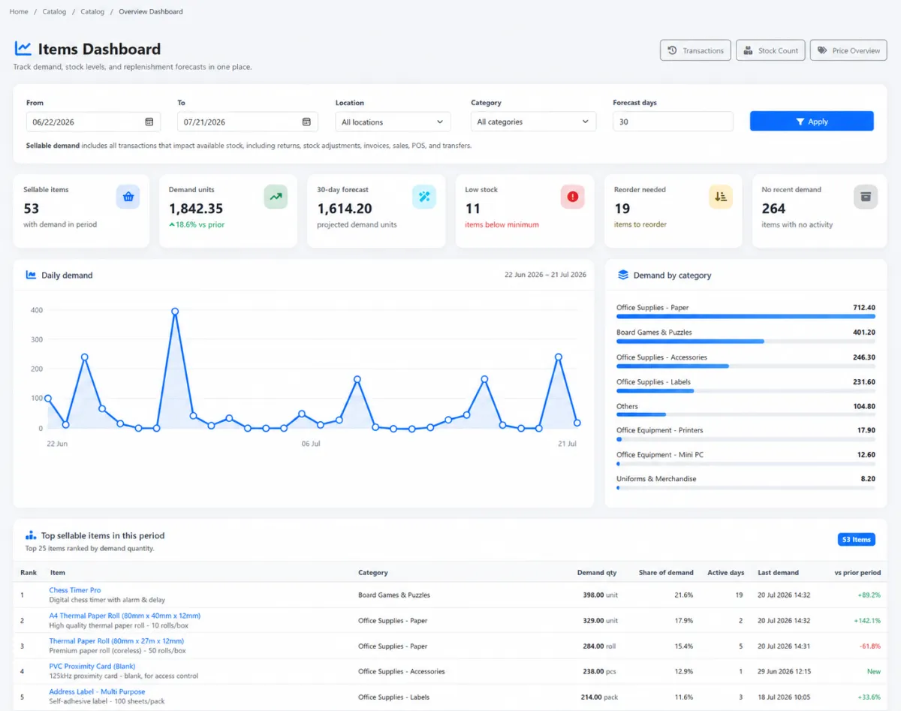
Task: Click the No recent demand archive icon
Action: click(866, 197)
